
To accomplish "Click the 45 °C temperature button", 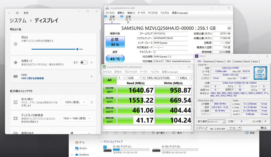I will (x=115, y=59).
